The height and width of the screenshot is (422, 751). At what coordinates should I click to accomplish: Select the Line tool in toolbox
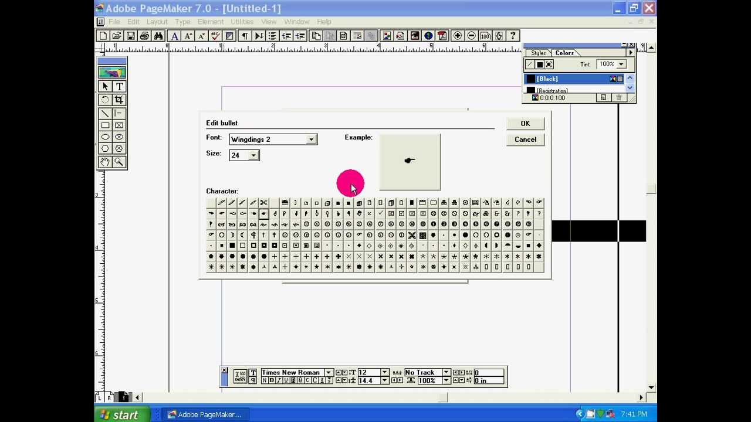tap(105, 113)
